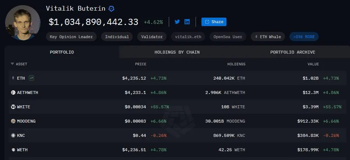Click the $178.99K WETH value

pos(308,150)
